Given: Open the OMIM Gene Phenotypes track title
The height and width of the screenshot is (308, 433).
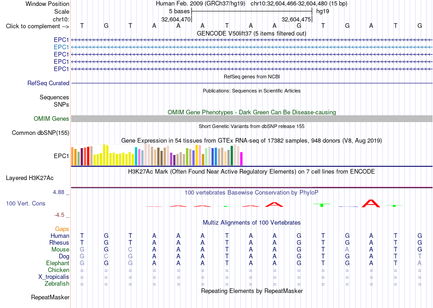Looking at the screenshot, I should point(252,113).
